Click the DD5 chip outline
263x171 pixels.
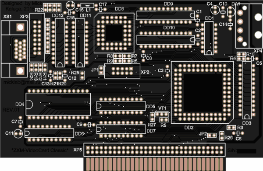pyautogui.click(x=121, y=106)
